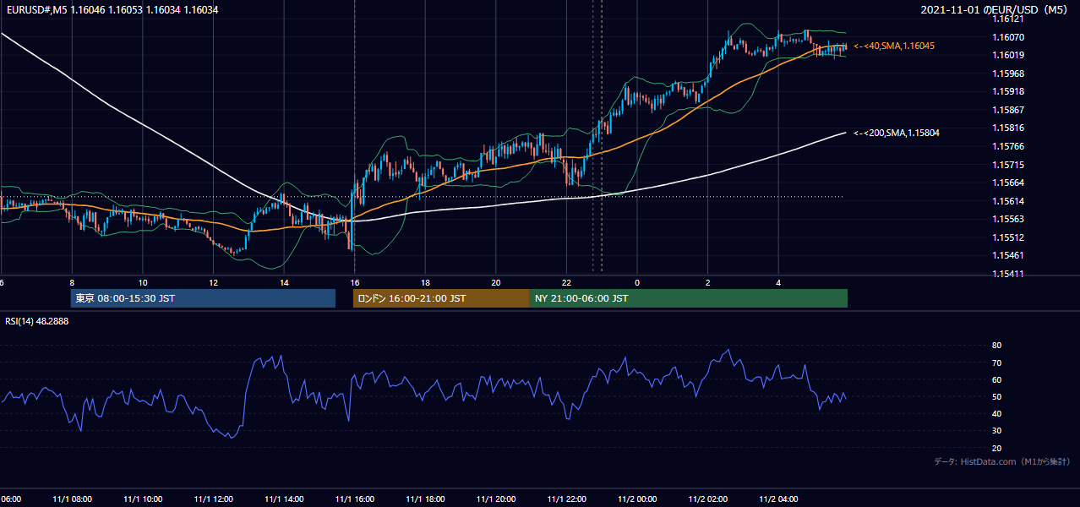Select the ロンドン 16:00-21:00 JST session bar
The image size is (1080, 507).
pyautogui.click(x=441, y=298)
